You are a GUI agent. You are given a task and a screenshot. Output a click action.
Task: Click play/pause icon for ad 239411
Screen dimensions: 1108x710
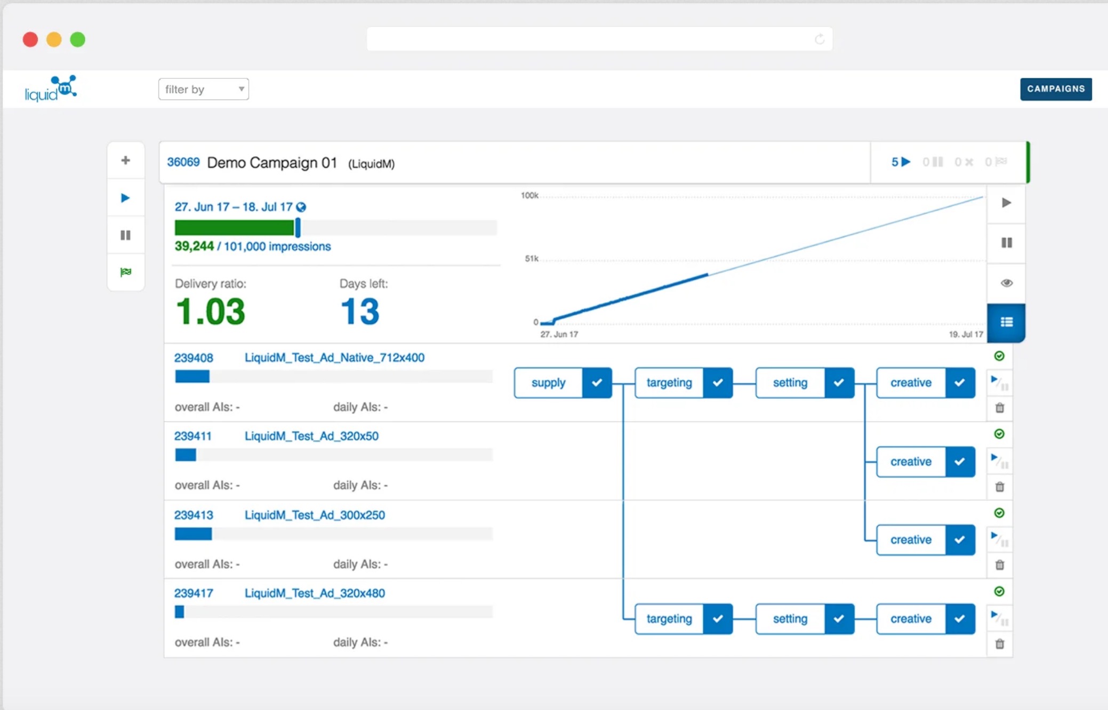(x=999, y=461)
